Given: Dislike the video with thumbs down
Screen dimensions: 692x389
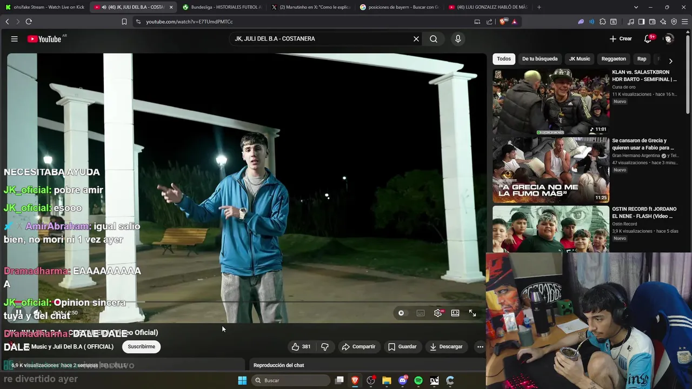Looking at the screenshot, I should [325, 347].
